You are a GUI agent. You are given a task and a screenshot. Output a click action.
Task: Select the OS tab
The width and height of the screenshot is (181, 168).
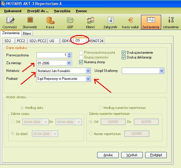80,40
